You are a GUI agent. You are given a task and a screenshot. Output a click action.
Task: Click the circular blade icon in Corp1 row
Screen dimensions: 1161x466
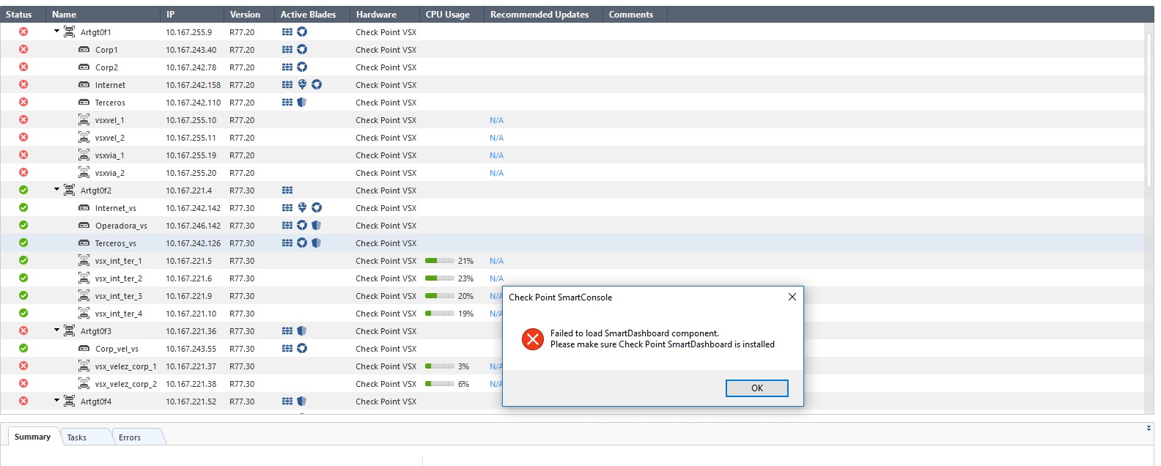coord(302,49)
